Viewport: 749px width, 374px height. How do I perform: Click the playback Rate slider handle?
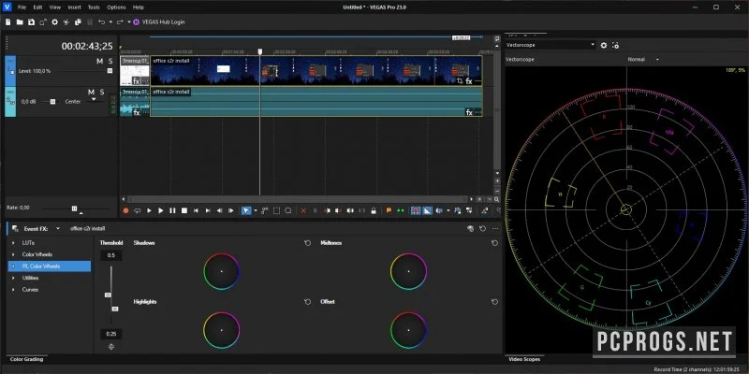click(75, 209)
